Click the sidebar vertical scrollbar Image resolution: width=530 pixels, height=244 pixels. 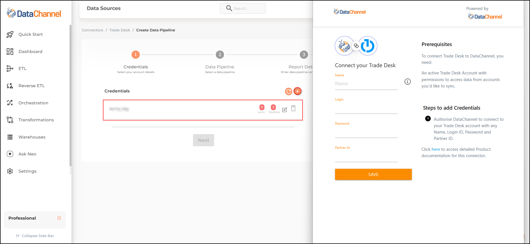70,95
